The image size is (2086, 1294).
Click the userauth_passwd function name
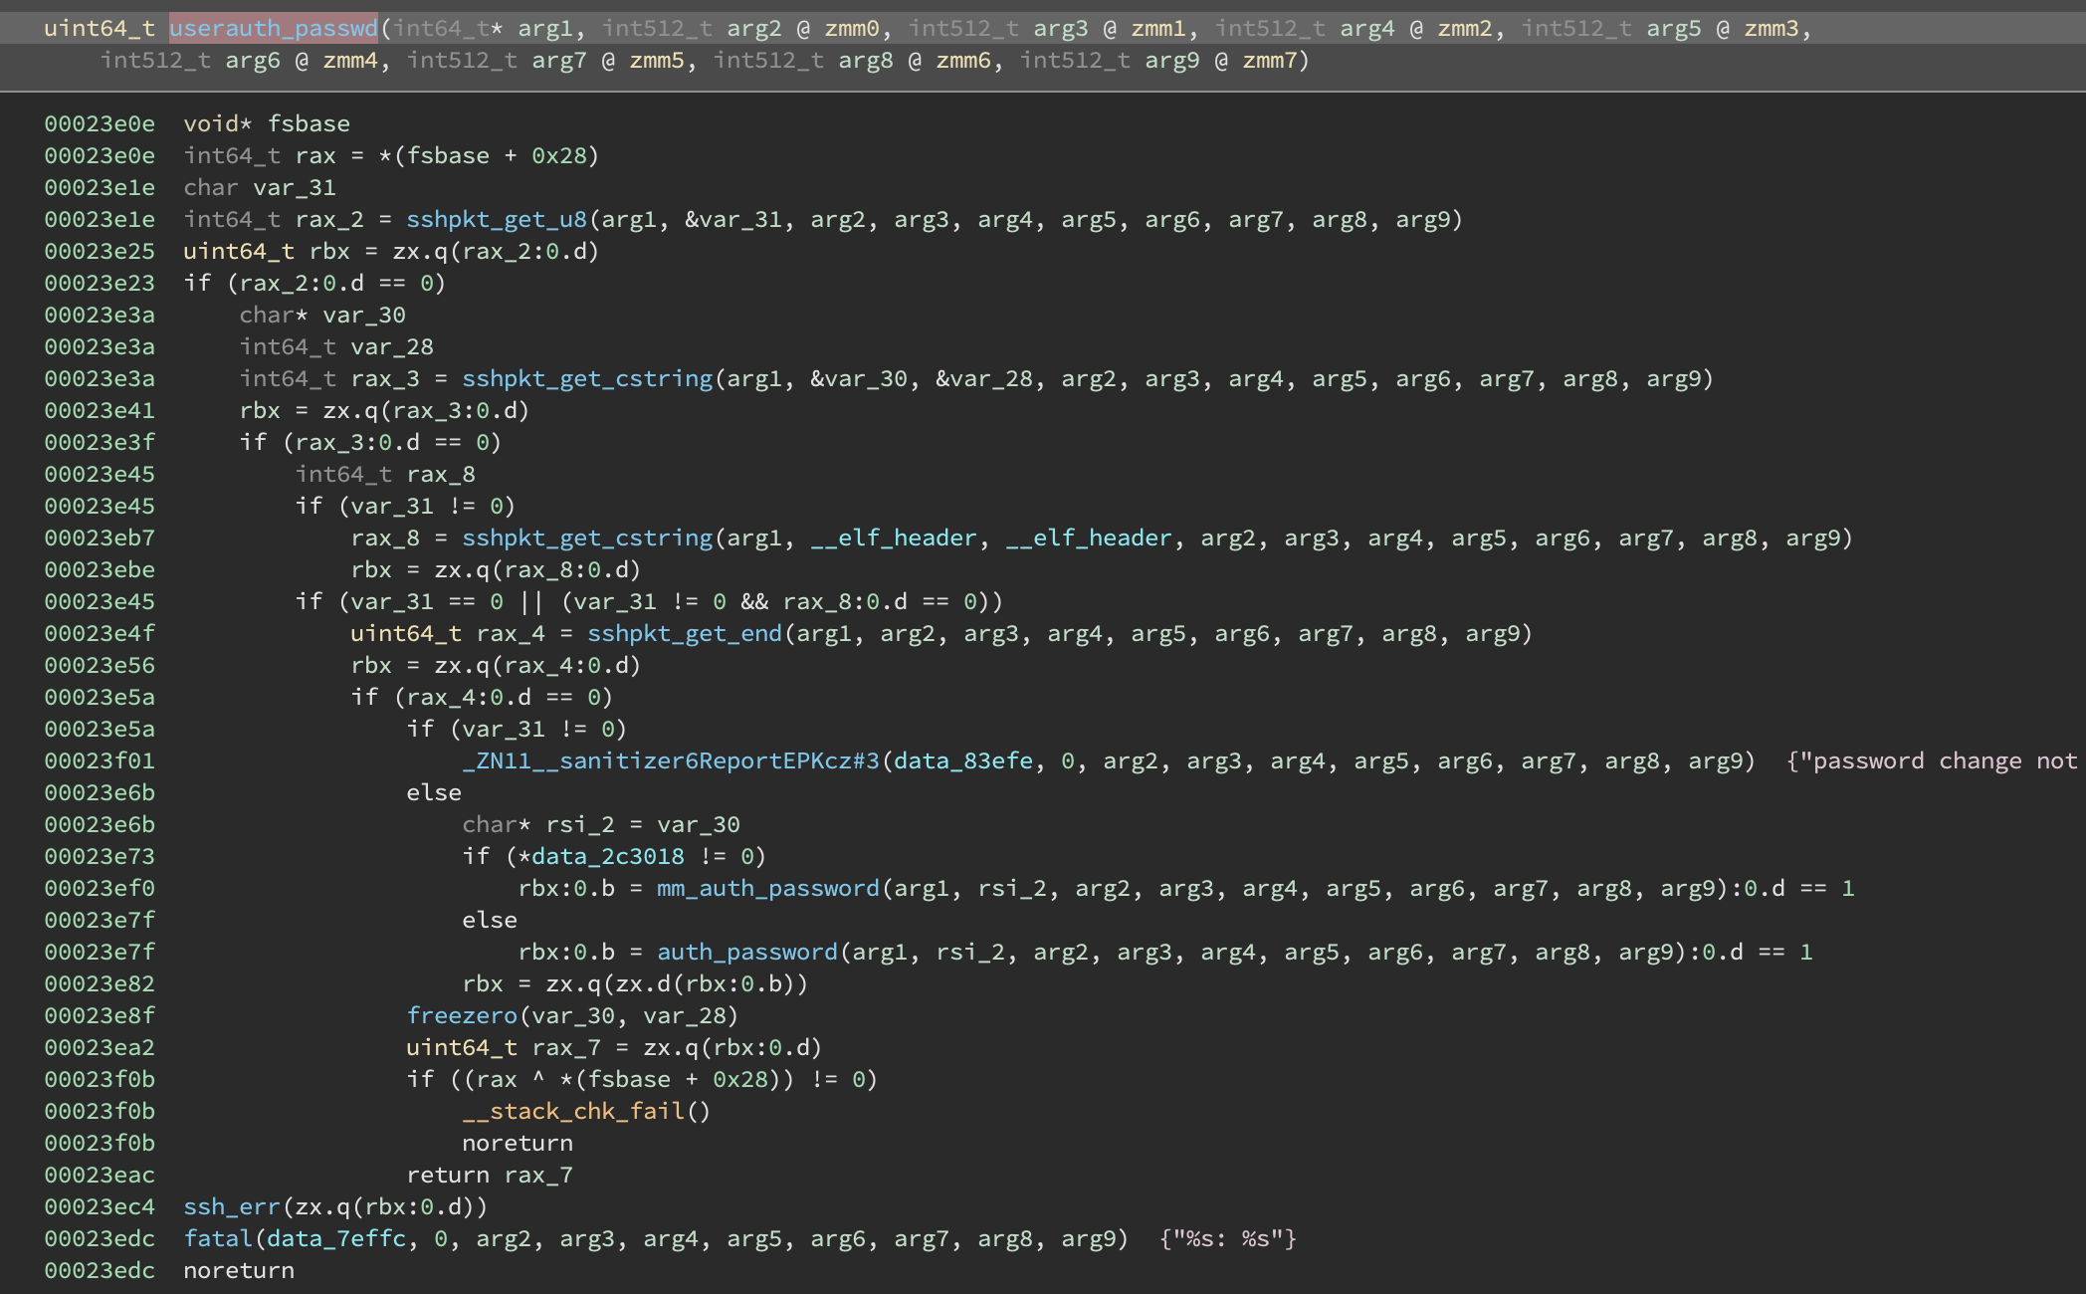point(273,28)
